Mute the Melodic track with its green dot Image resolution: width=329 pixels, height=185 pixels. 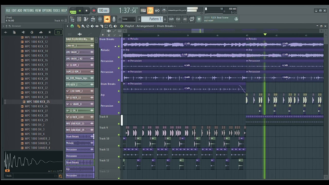[119, 57]
